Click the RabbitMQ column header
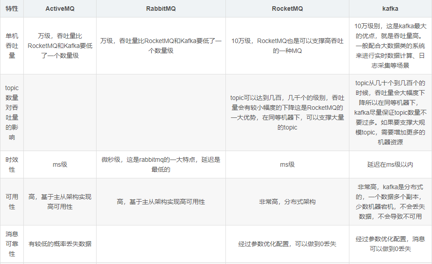This screenshot has width=432, height=264. 161,9
